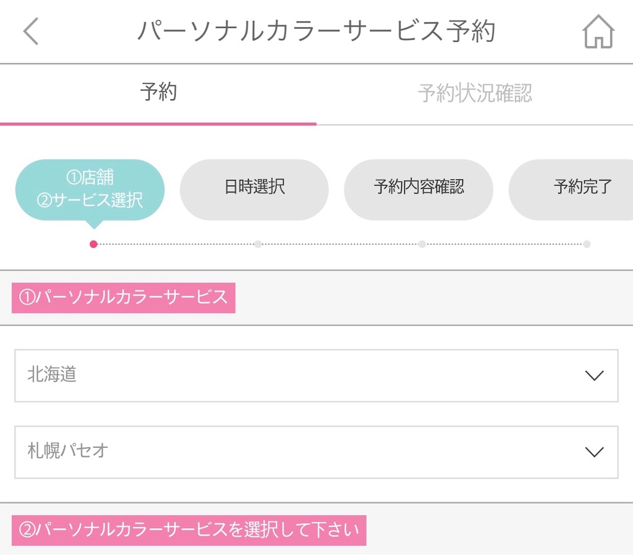
Task: Select the 店舗・サービス選択 step bubble
Action: 89,189
